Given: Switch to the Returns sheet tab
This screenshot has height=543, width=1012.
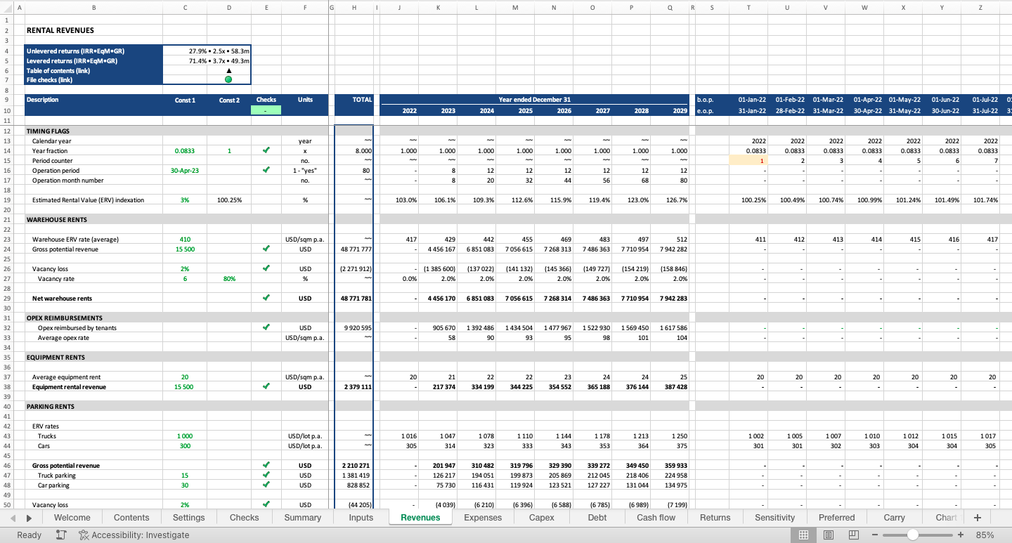Looking at the screenshot, I should pos(715,518).
